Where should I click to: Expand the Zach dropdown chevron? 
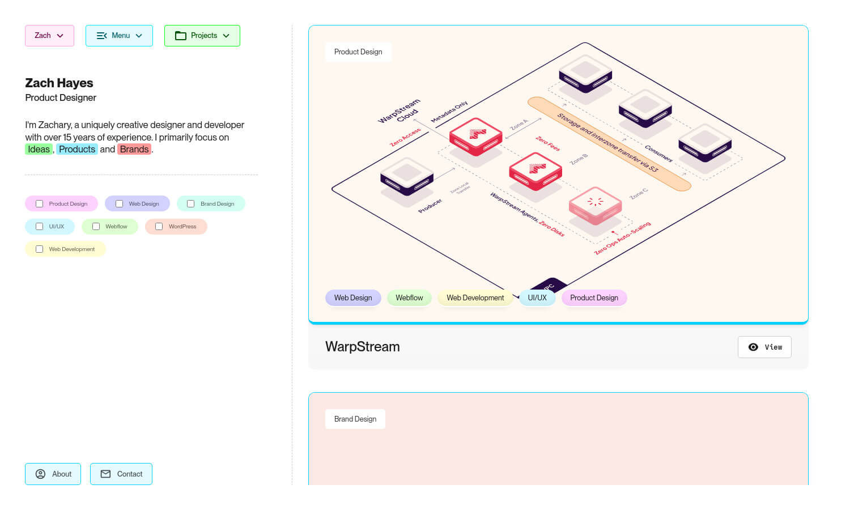[x=60, y=36]
